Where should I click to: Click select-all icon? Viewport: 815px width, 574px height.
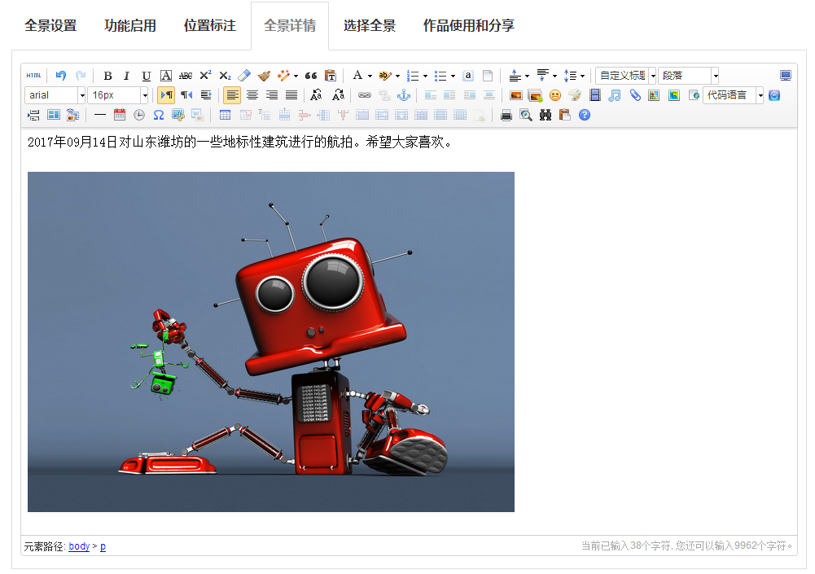[468, 76]
